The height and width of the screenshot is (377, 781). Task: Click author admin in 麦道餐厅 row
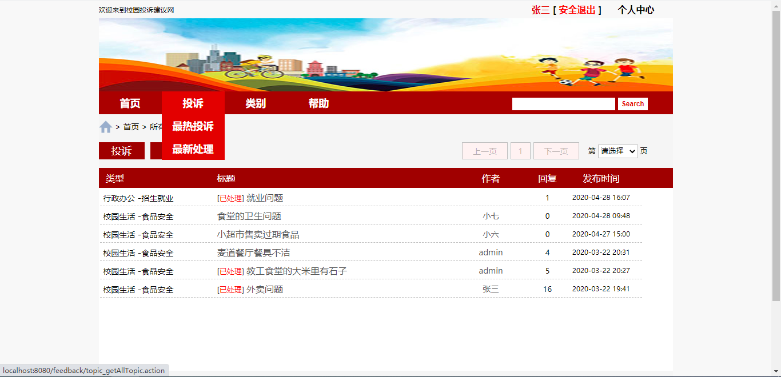point(491,252)
